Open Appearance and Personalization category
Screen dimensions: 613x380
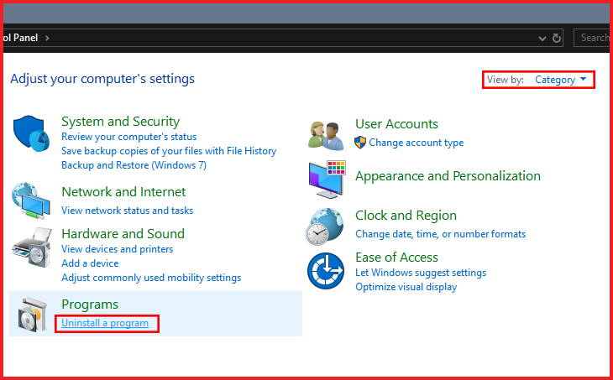click(448, 176)
